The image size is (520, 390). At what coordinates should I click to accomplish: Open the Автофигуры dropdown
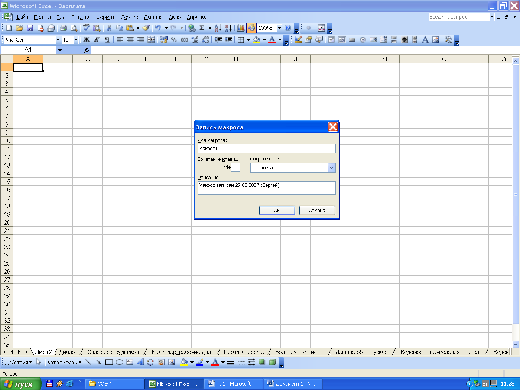[x=64, y=362]
